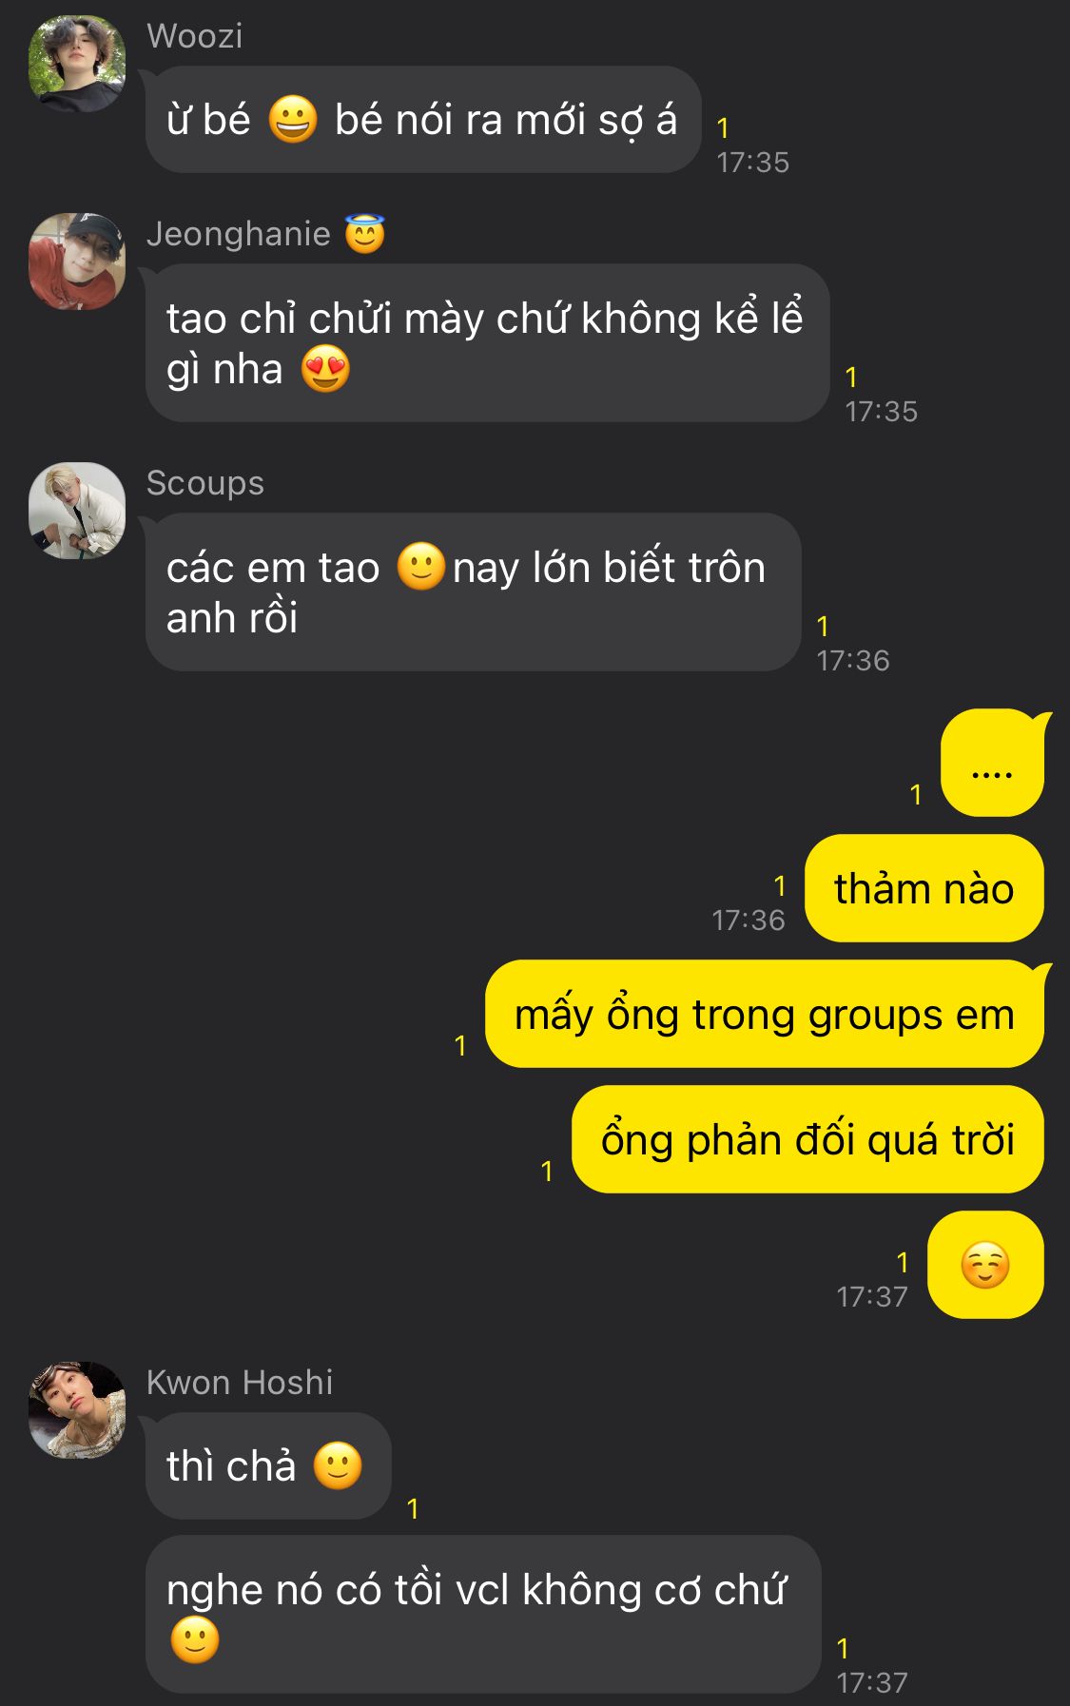Viewport: 1070px width, 1706px height.
Task: Tap Kwon Hoshi's profile picture
Action: [77, 1410]
